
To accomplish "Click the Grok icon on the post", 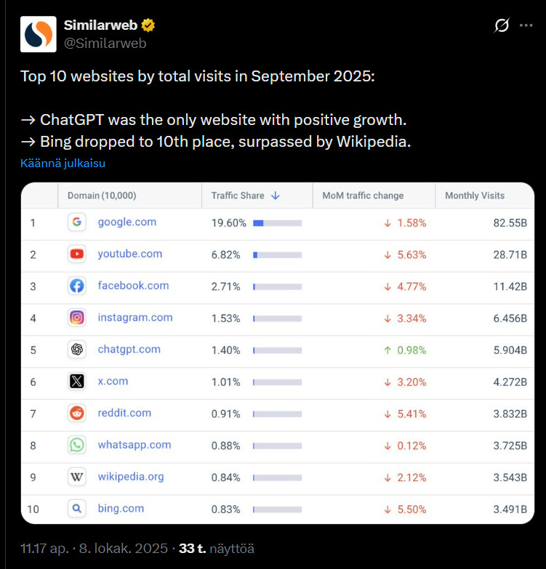I will click(x=502, y=25).
